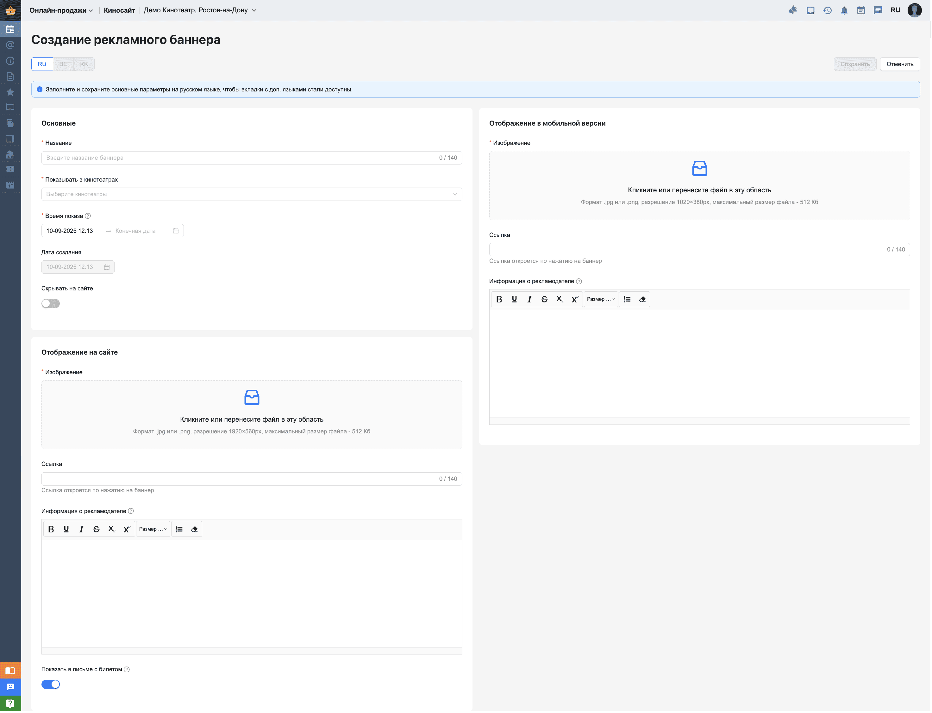932x713 pixels.
Task: Click the notifications bell icon
Action: 845,10
